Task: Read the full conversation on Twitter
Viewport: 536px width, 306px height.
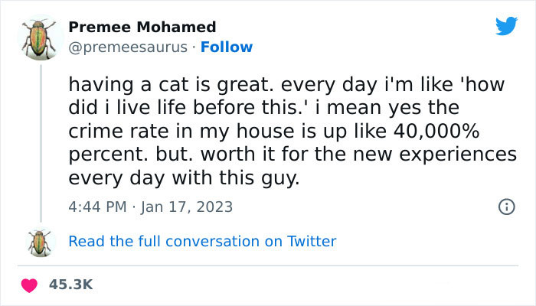Action: click(x=202, y=241)
